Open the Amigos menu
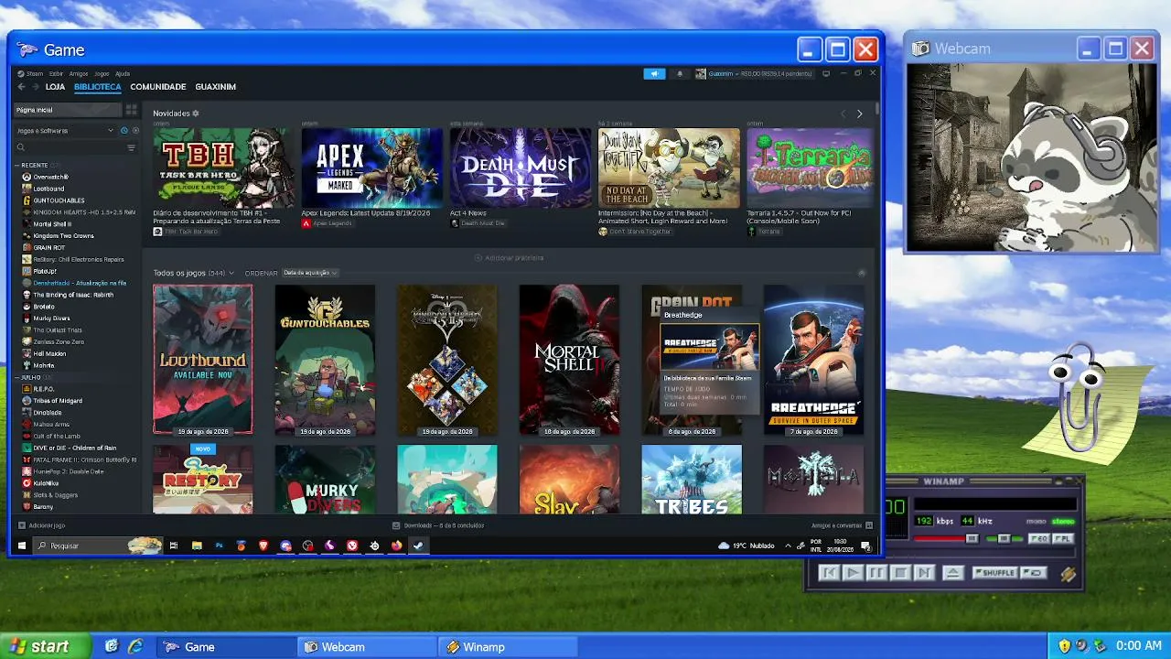This screenshot has height=659, width=1171. pos(79,74)
